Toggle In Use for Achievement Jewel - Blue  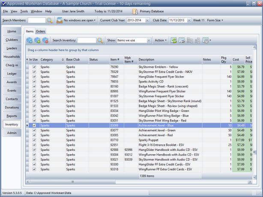point(34,125)
